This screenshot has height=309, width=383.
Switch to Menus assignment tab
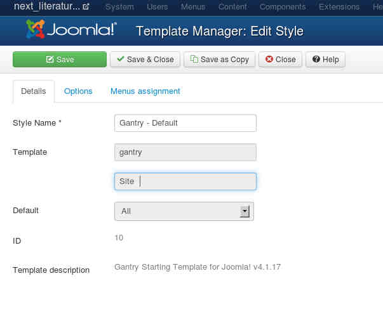pos(145,91)
